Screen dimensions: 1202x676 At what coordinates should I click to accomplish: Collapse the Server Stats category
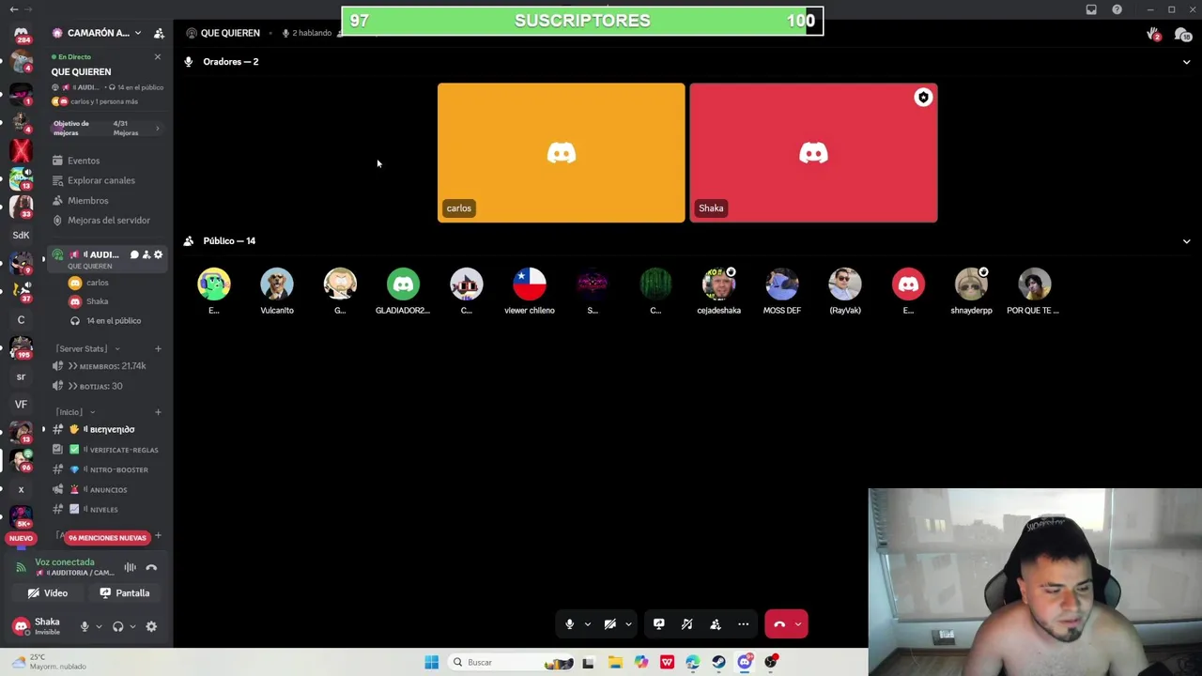(x=86, y=348)
